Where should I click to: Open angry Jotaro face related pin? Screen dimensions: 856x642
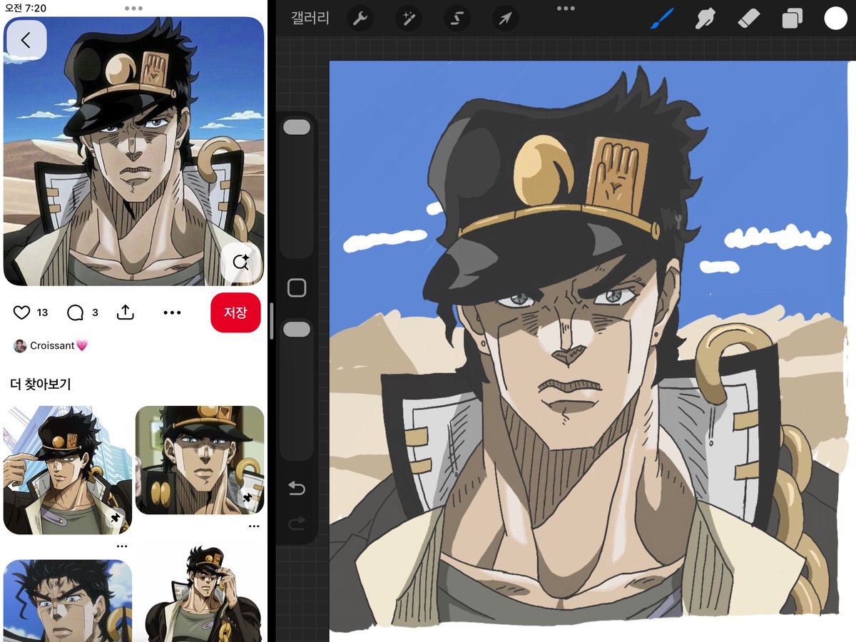(x=68, y=601)
